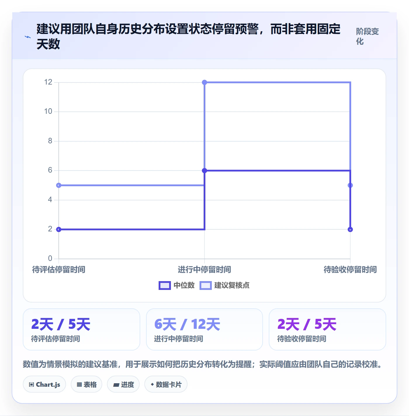Open the 6天 / 12天 进行中停留时间 card
409x416 pixels.
click(204, 329)
